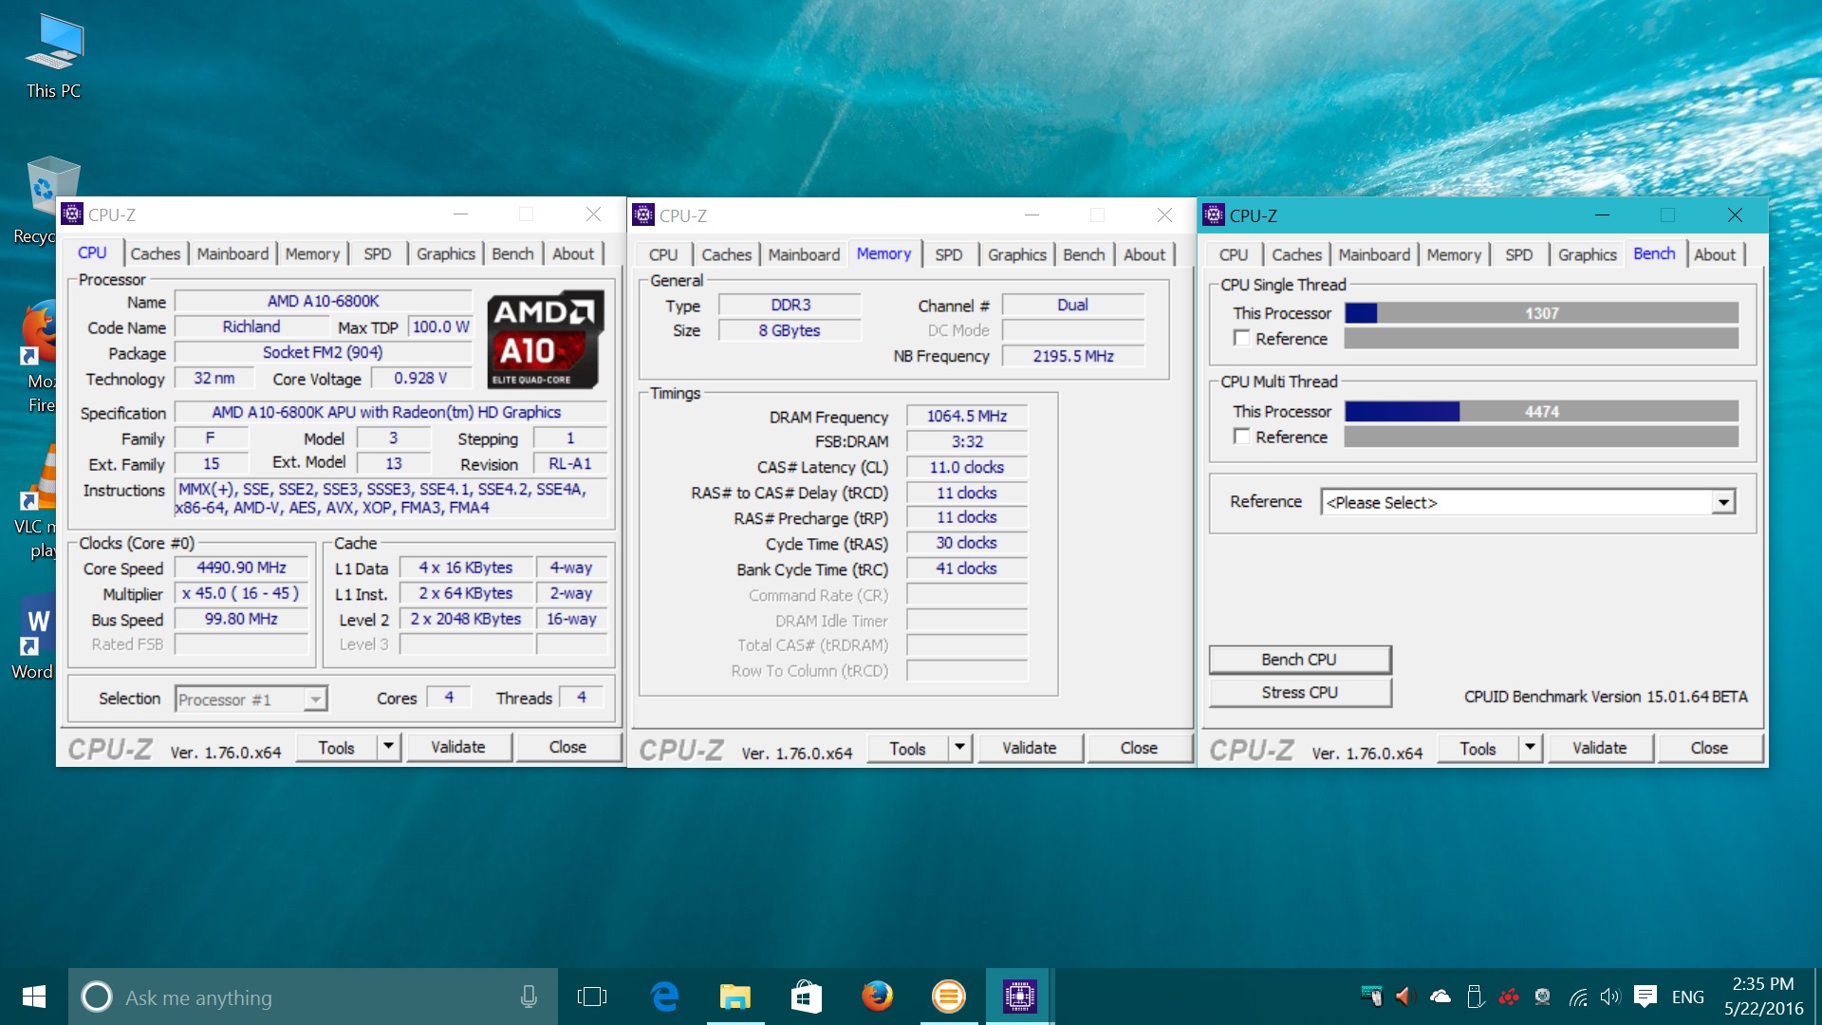This screenshot has height=1025, width=1822.
Task: Click the Stress CPU button
Action: [1299, 693]
